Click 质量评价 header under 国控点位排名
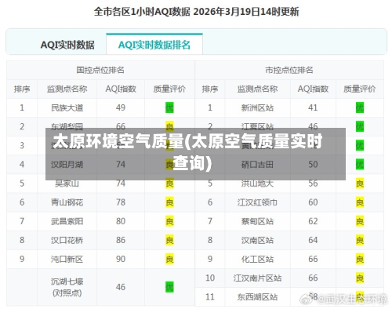Image resolution: width=392 pixels, height=309 pixels. point(169,89)
